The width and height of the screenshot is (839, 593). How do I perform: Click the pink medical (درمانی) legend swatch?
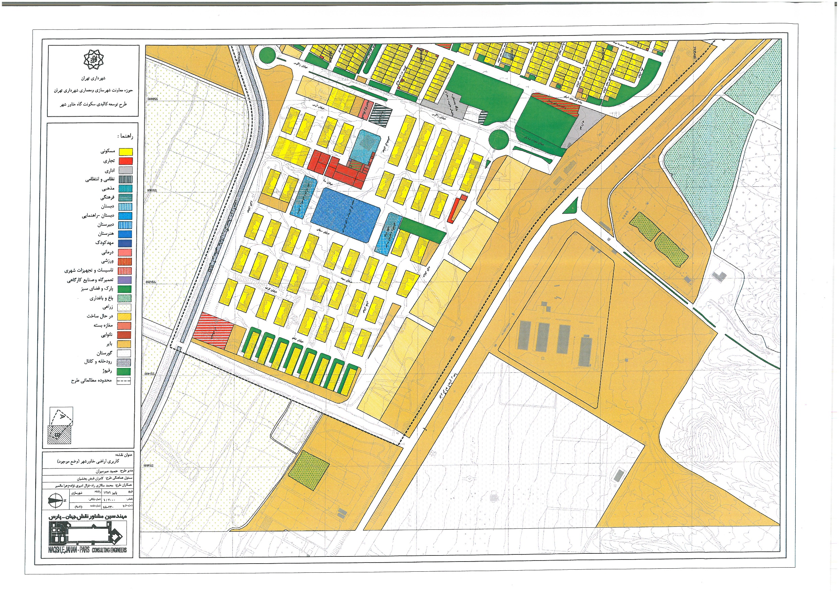coord(125,252)
